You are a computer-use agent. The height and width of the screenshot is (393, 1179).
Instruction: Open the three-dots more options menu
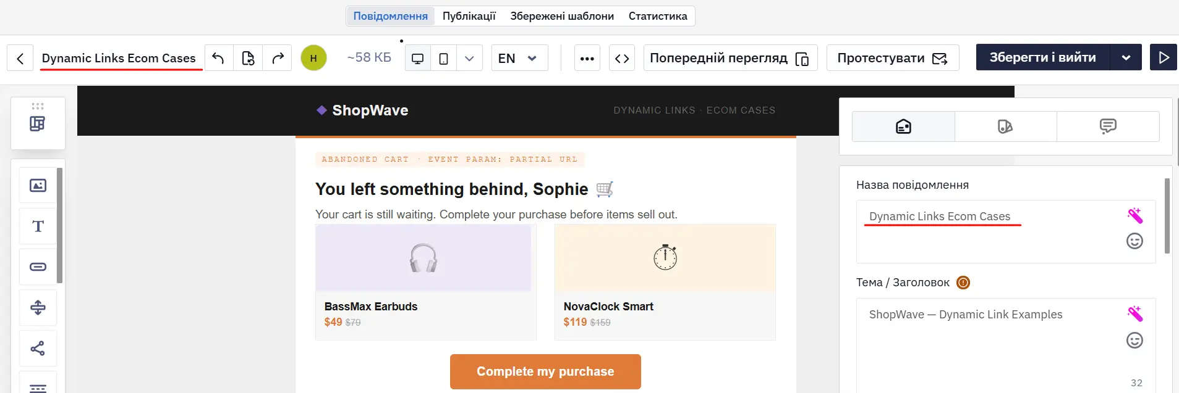point(587,58)
